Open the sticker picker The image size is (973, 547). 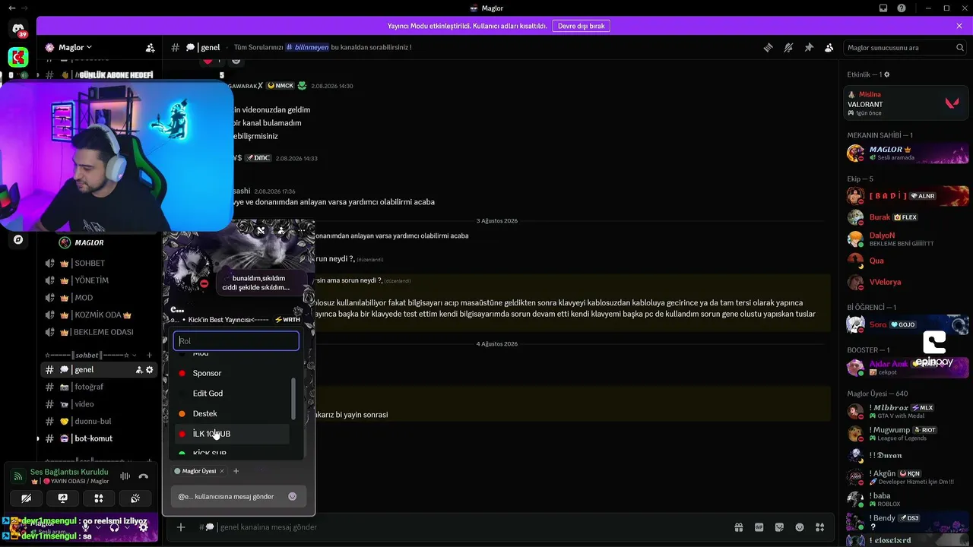coord(779,527)
